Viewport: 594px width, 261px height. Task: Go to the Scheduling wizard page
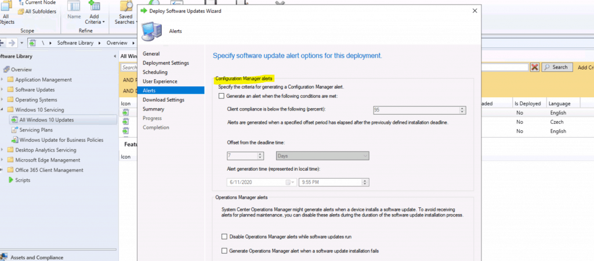[155, 72]
